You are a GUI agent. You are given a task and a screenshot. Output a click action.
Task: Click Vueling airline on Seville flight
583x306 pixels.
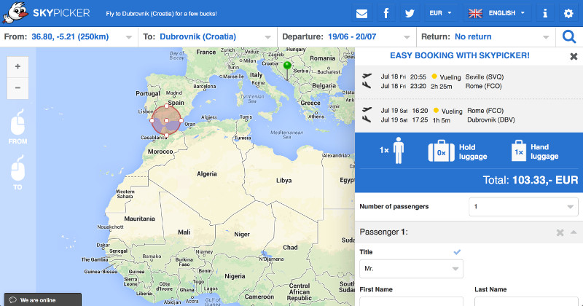450,77
